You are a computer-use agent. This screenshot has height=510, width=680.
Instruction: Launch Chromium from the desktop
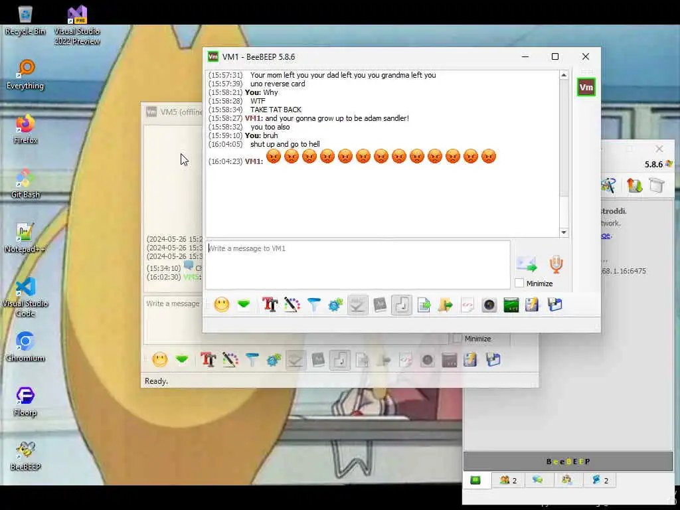click(x=25, y=347)
